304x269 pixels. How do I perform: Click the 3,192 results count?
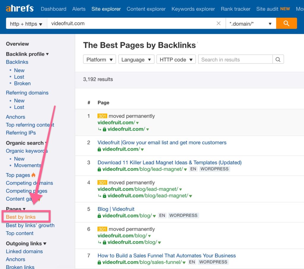pyautogui.click(x=98, y=79)
